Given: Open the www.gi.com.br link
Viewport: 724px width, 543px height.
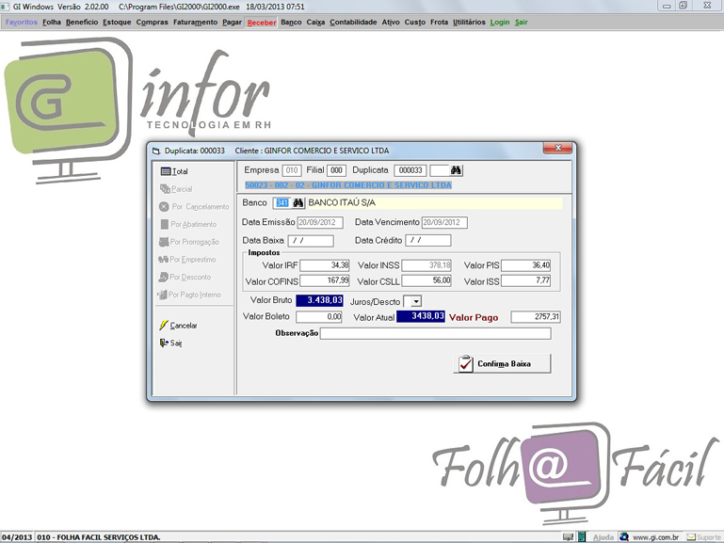Looking at the screenshot, I should coord(655,537).
